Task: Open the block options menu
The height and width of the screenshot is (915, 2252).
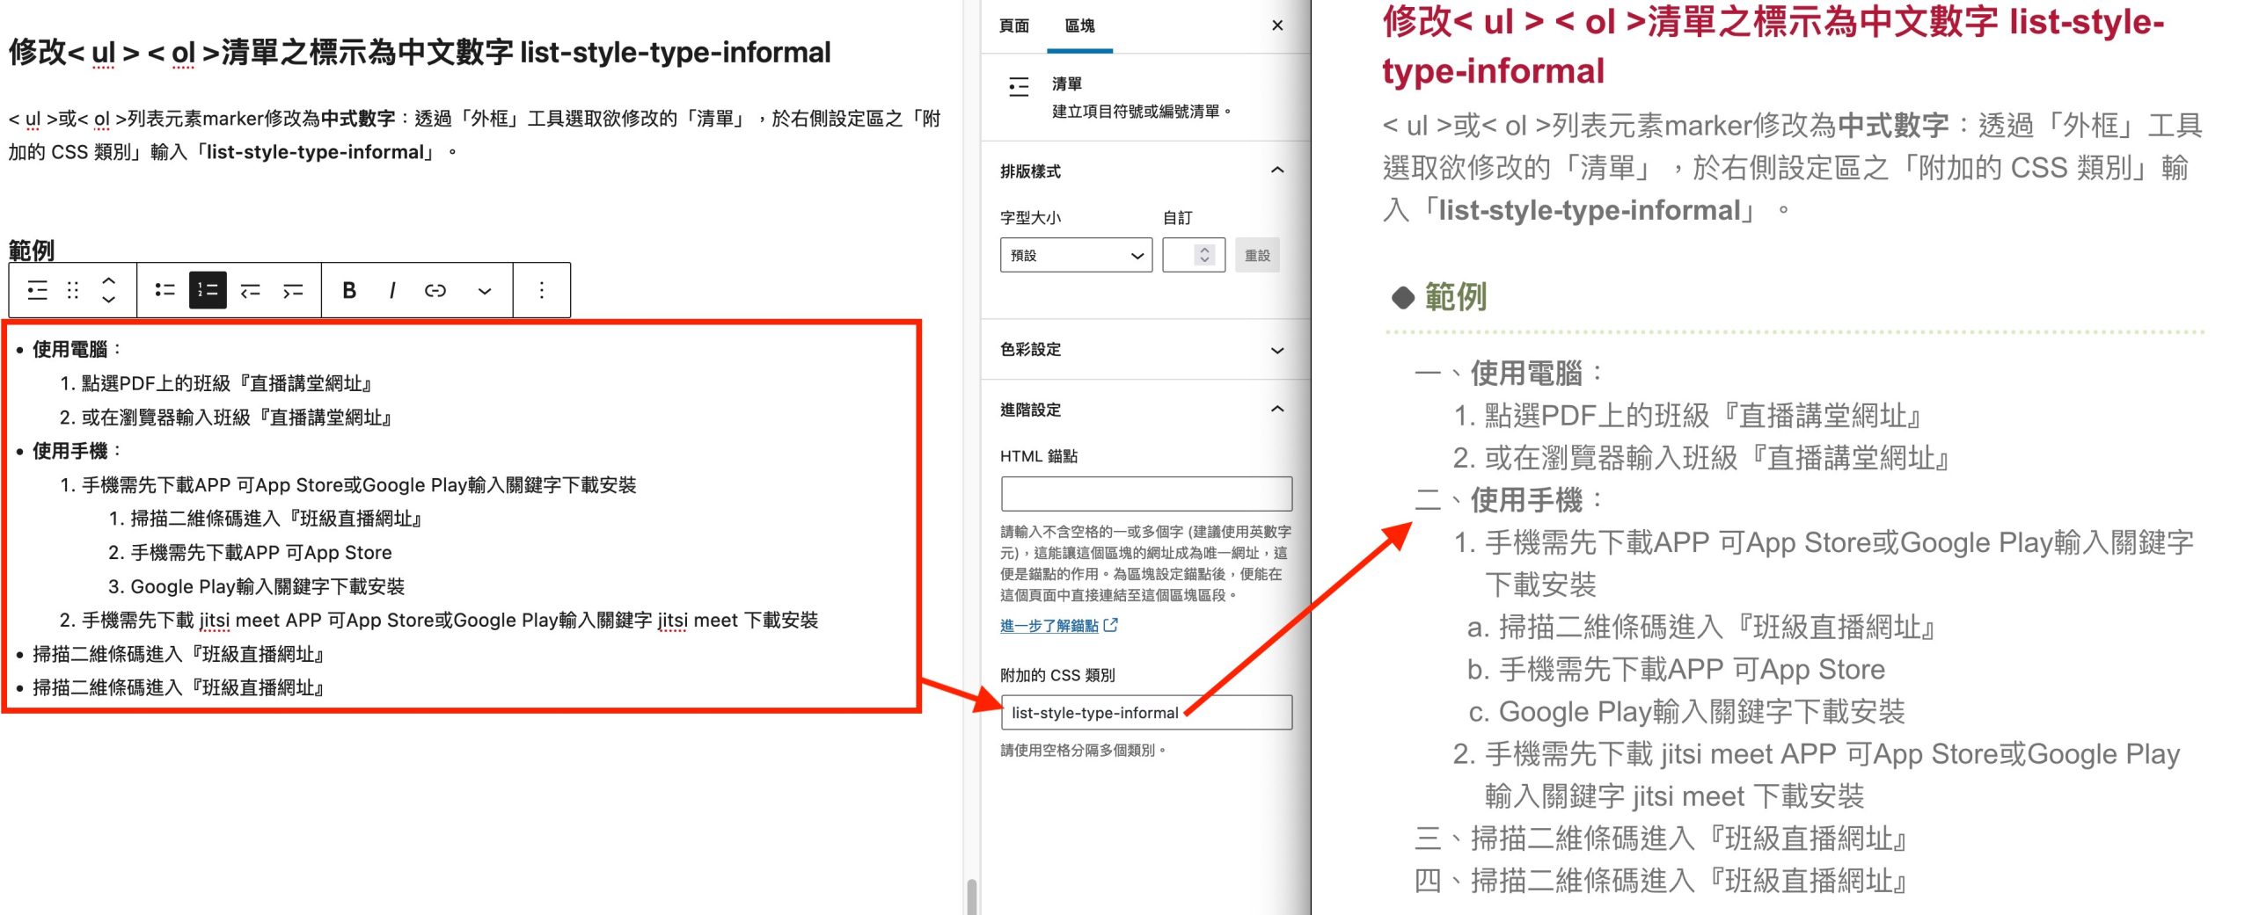Action: coord(542,290)
